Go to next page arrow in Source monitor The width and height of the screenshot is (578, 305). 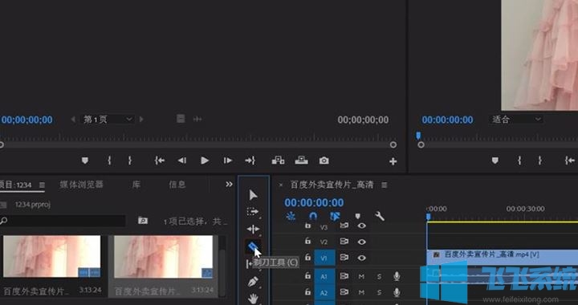click(x=141, y=120)
